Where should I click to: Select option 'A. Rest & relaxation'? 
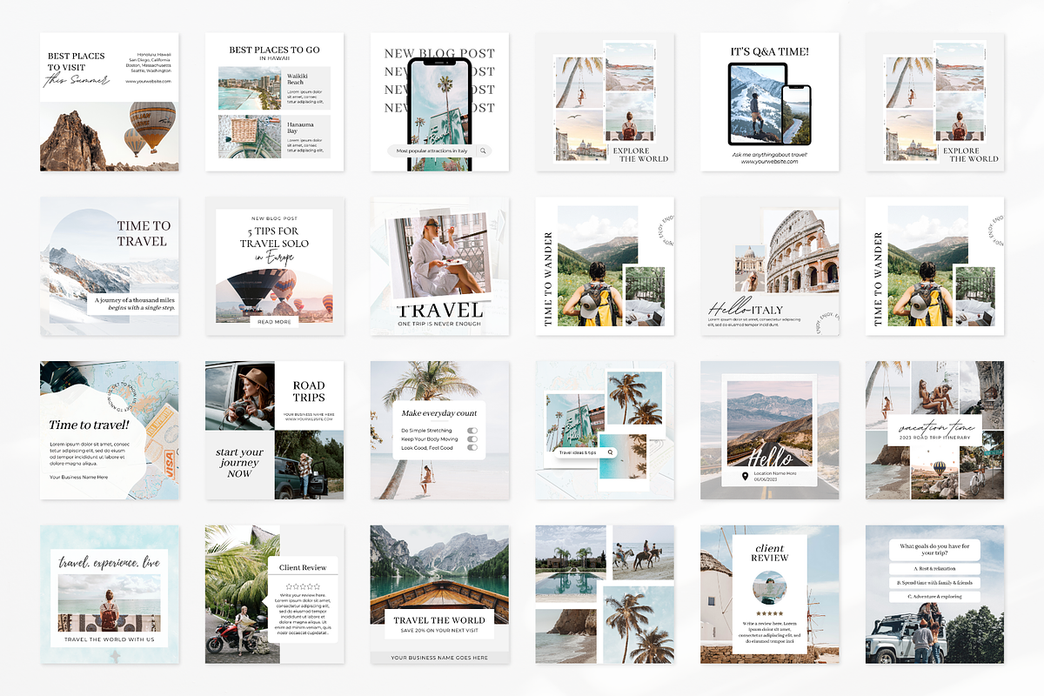pos(935,568)
